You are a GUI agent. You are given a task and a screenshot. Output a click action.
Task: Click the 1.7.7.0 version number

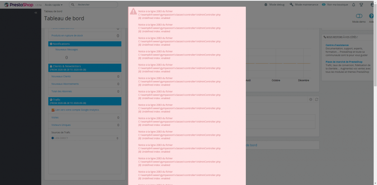click(38, 5)
